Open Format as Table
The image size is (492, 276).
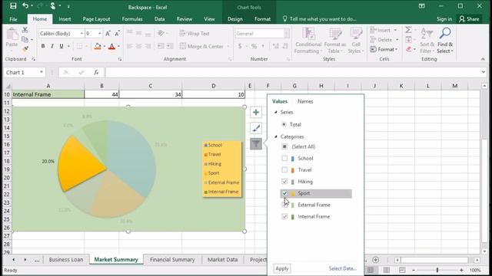(335, 41)
